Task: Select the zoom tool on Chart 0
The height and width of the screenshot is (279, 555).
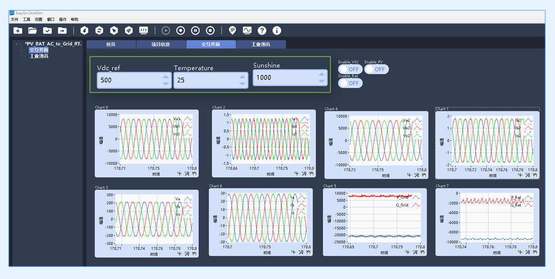Action: tap(187, 174)
